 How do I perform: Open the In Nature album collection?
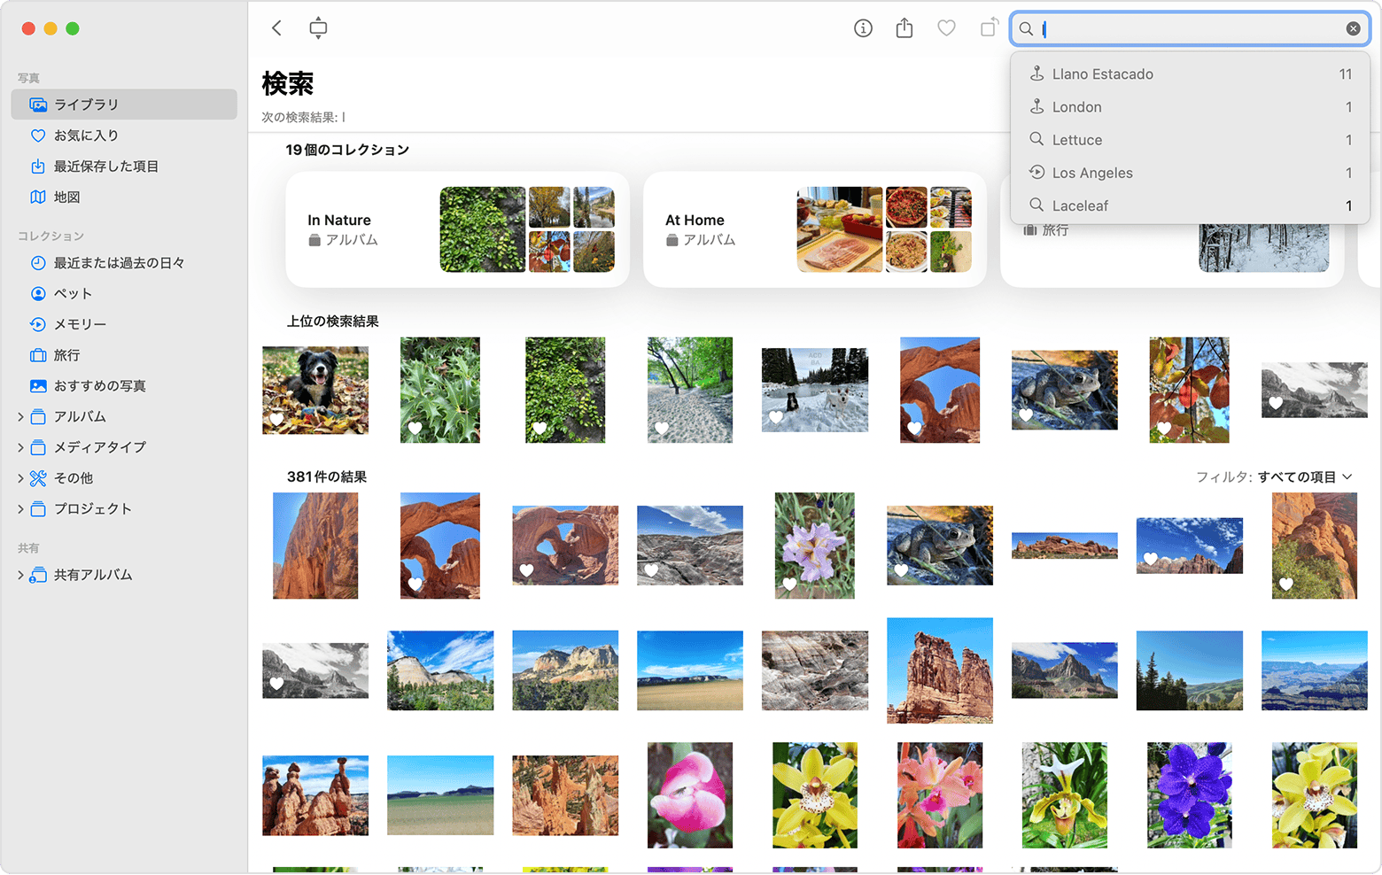click(457, 229)
